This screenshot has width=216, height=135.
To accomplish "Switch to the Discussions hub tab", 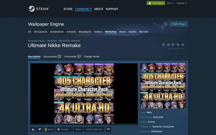I will pos(40,32).
